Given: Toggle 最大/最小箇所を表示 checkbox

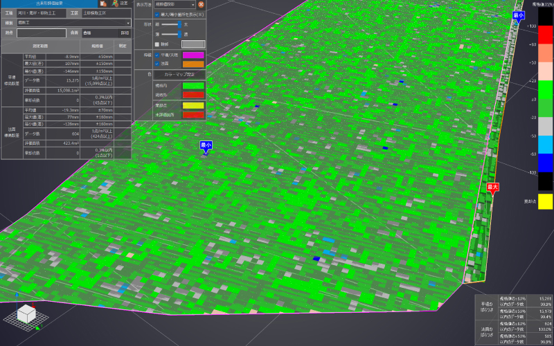Looking at the screenshot, I should [x=157, y=13].
